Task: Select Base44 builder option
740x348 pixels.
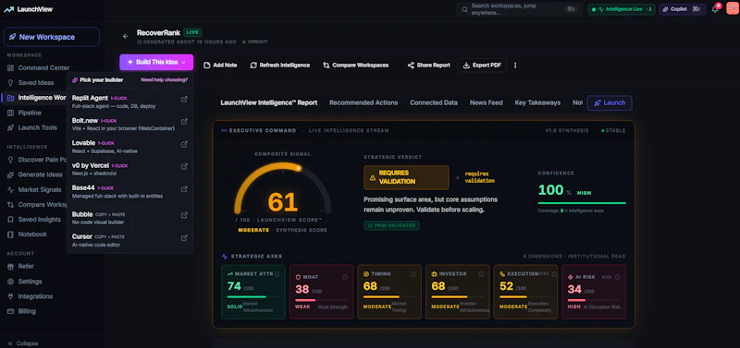Action: coord(129,191)
